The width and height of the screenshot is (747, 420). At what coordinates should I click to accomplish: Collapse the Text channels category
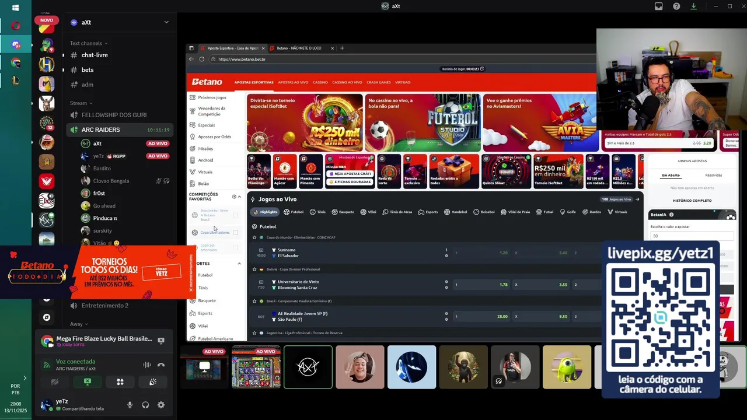89,43
